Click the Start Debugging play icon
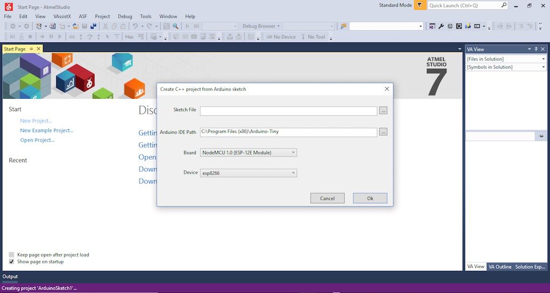Screen dimensions: 550x293 (187, 26)
